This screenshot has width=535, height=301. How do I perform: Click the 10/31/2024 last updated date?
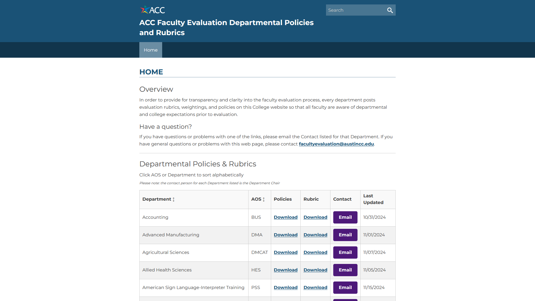point(374,217)
